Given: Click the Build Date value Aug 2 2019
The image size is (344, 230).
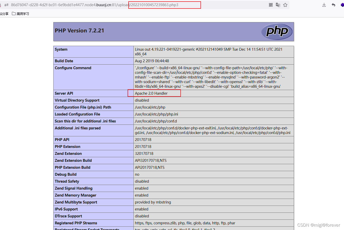Looking at the screenshot, I should (x=152, y=61).
